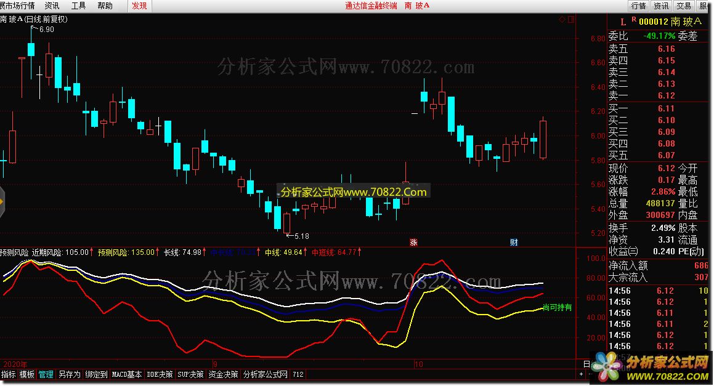Viewport: 714px width, 386px height.
Task: Click the 净资 value 3.31
Action: (666, 239)
